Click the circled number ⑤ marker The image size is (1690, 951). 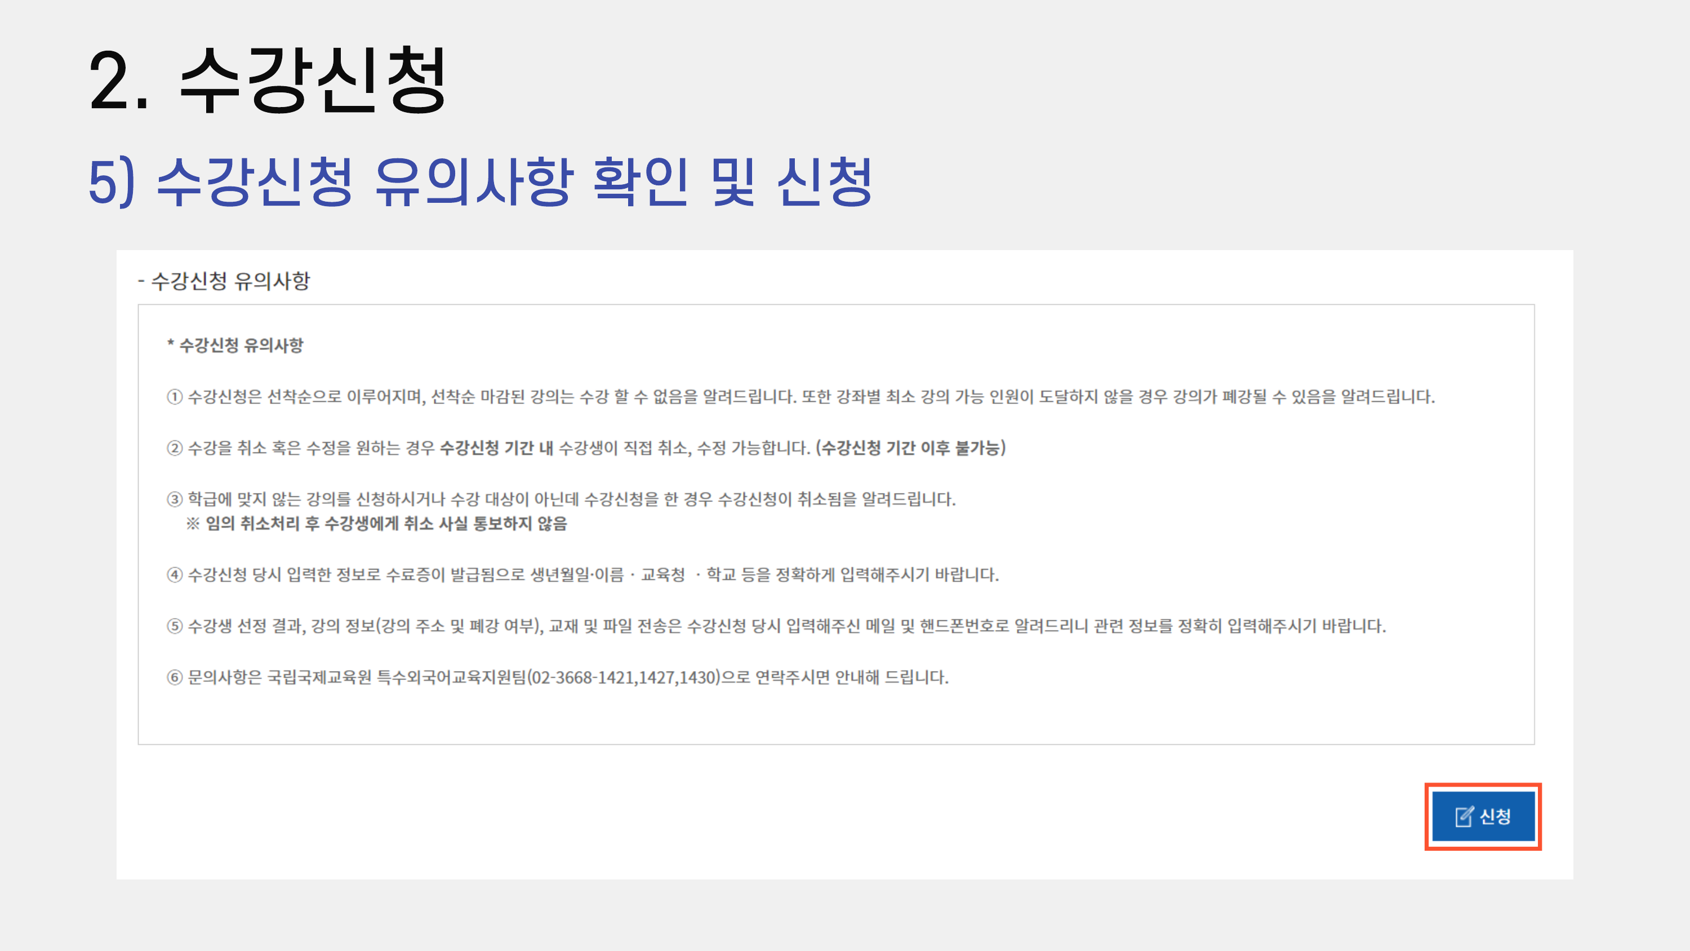click(x=174, y=626)
